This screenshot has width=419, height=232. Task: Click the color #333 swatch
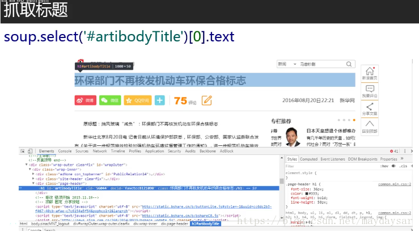point(307,193)
